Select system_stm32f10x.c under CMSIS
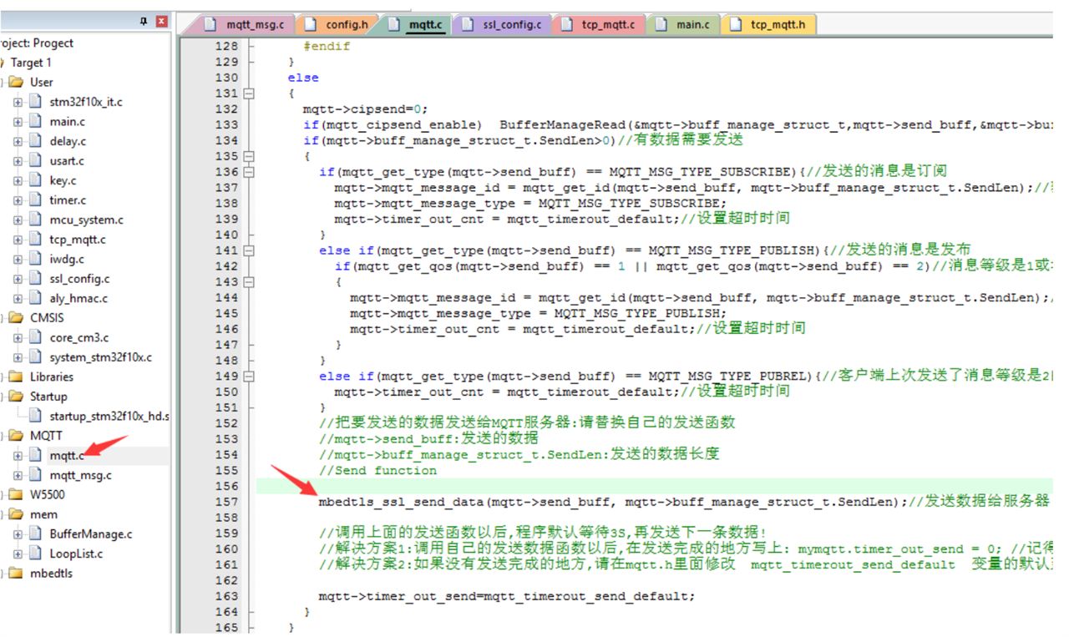This screenshot has height=637, width=1069. coord(100,357)
